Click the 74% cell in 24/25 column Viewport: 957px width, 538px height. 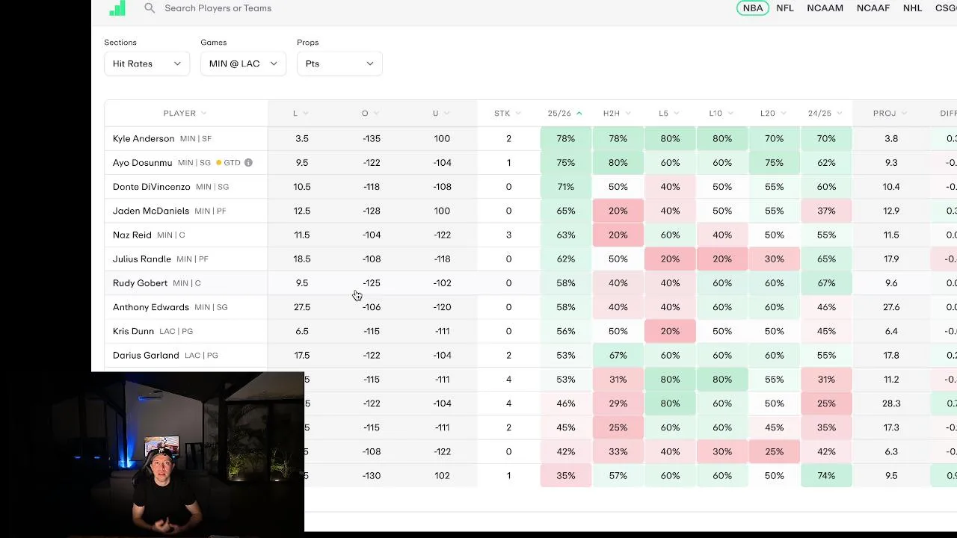[x=826, y=475]
